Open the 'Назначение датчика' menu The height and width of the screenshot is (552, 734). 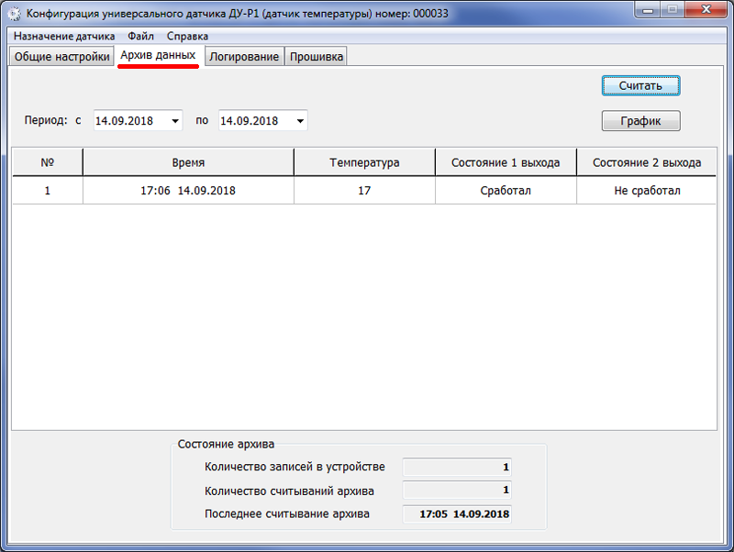click(64, 36)
